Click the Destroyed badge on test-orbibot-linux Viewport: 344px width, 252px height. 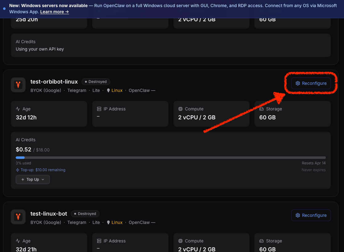pyautogui.click(x=96, y=82)
